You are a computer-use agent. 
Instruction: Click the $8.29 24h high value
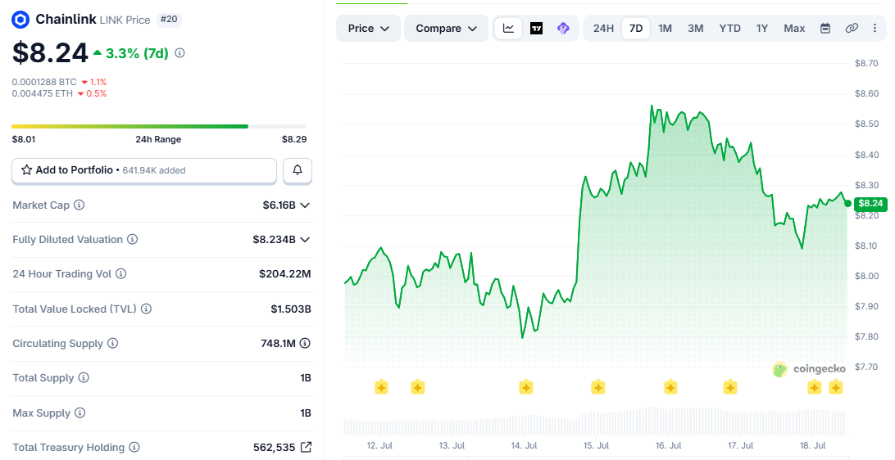pyautogui.click(x=294, y=139)
